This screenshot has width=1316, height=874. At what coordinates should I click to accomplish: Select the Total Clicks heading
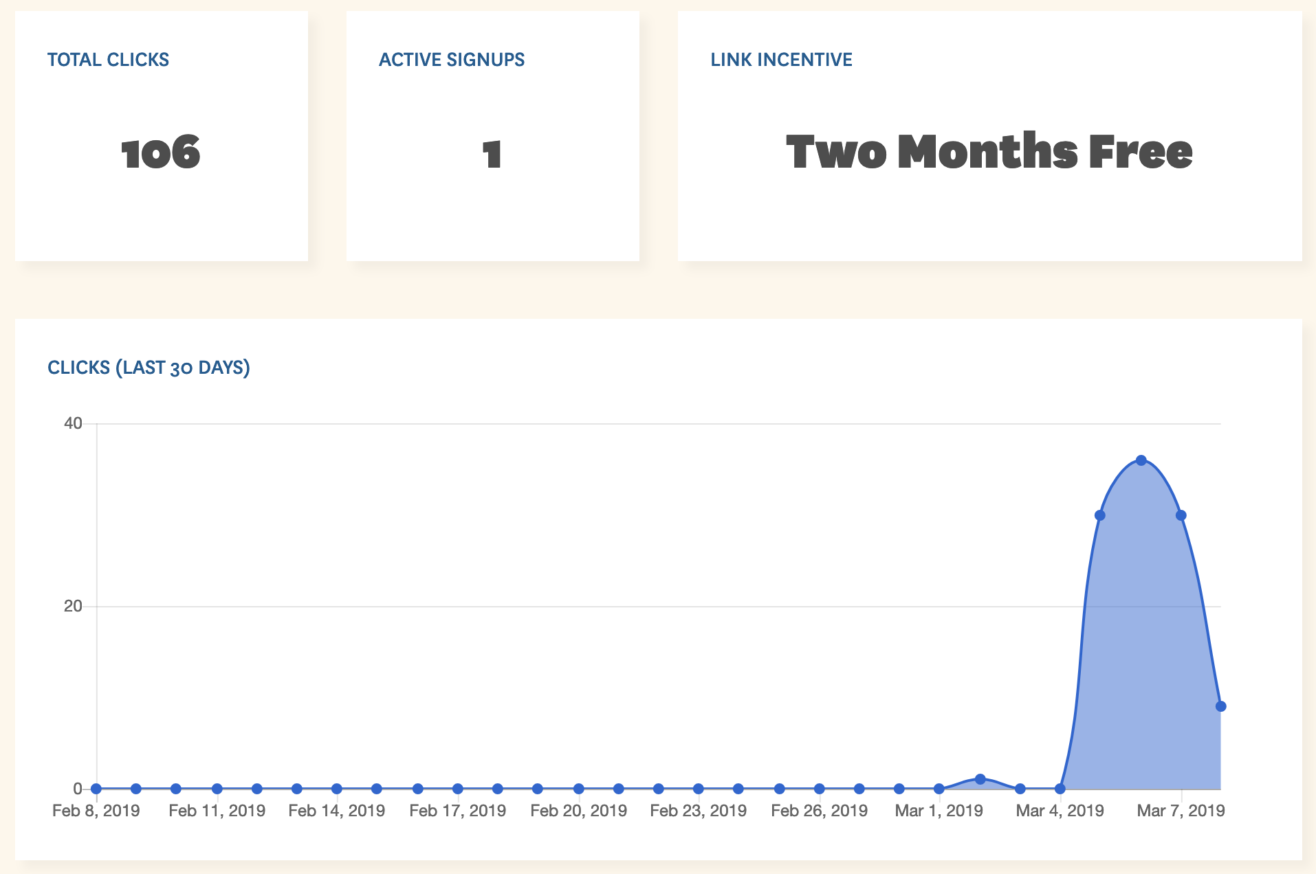point(108,60)
